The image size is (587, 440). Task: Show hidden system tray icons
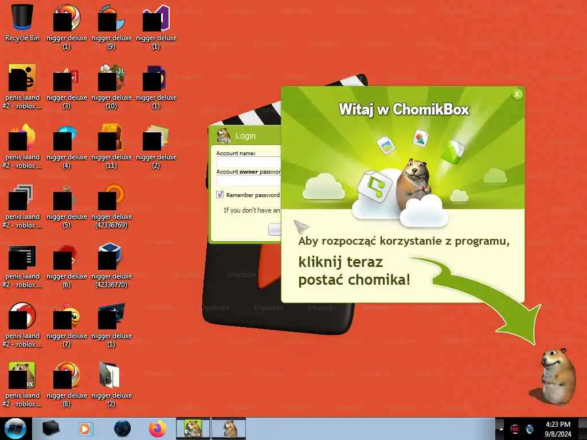point(500,429)
